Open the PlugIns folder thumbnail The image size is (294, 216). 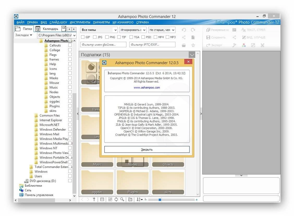point(133,182)
